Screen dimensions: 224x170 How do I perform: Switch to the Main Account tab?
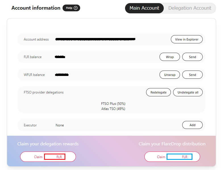(144, 8)
